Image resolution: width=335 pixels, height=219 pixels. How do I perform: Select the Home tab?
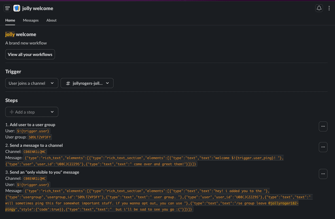10,20
